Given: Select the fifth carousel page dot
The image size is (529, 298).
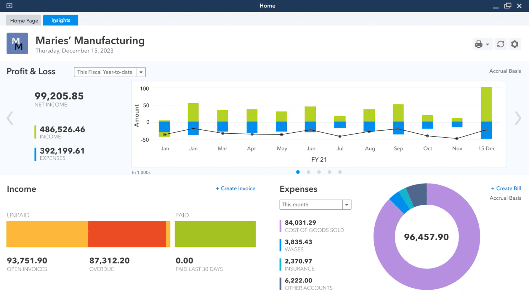Looking at the screenshot, I should (340, 172).
